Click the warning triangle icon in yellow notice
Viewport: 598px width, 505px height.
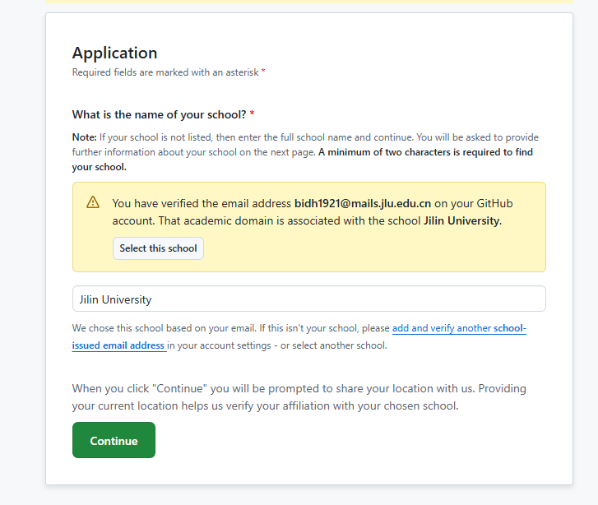tap(93, 202)
